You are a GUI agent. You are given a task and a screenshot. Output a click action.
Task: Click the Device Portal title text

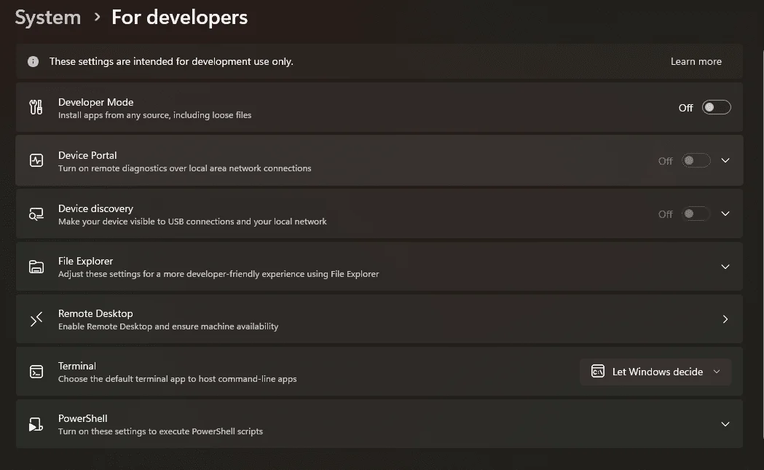pyautogui.click(x=87, y=155)
